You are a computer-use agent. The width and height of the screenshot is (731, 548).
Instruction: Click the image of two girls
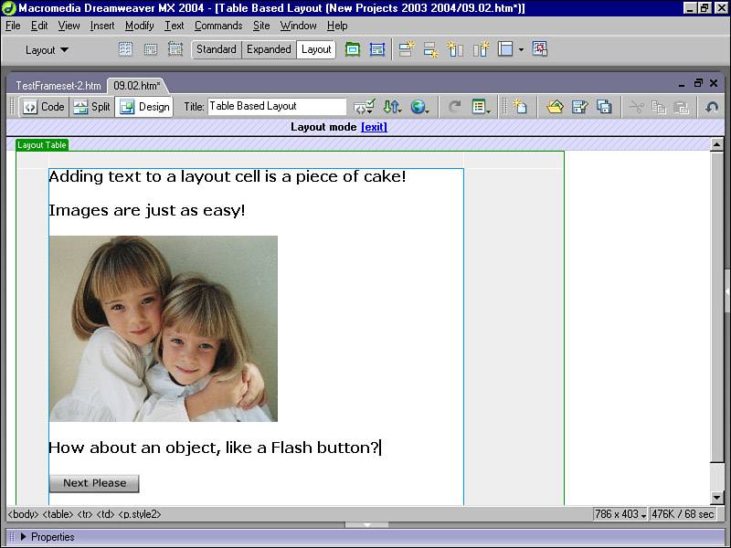point(163,329)
